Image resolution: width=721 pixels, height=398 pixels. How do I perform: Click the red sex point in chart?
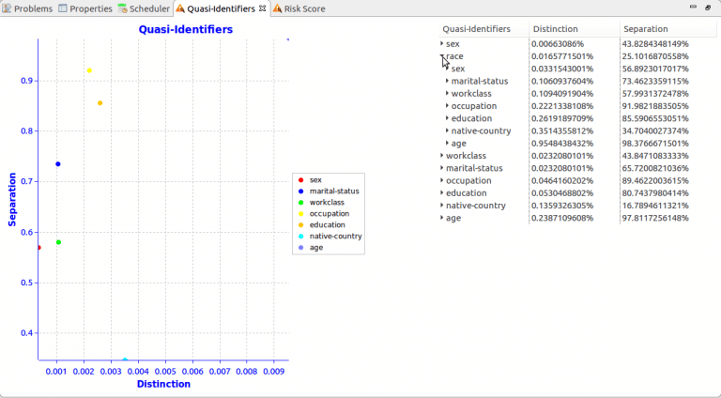click(39, 248)
